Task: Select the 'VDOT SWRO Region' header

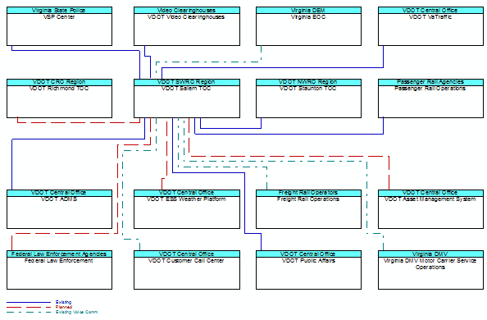Action: pos(187,82)
